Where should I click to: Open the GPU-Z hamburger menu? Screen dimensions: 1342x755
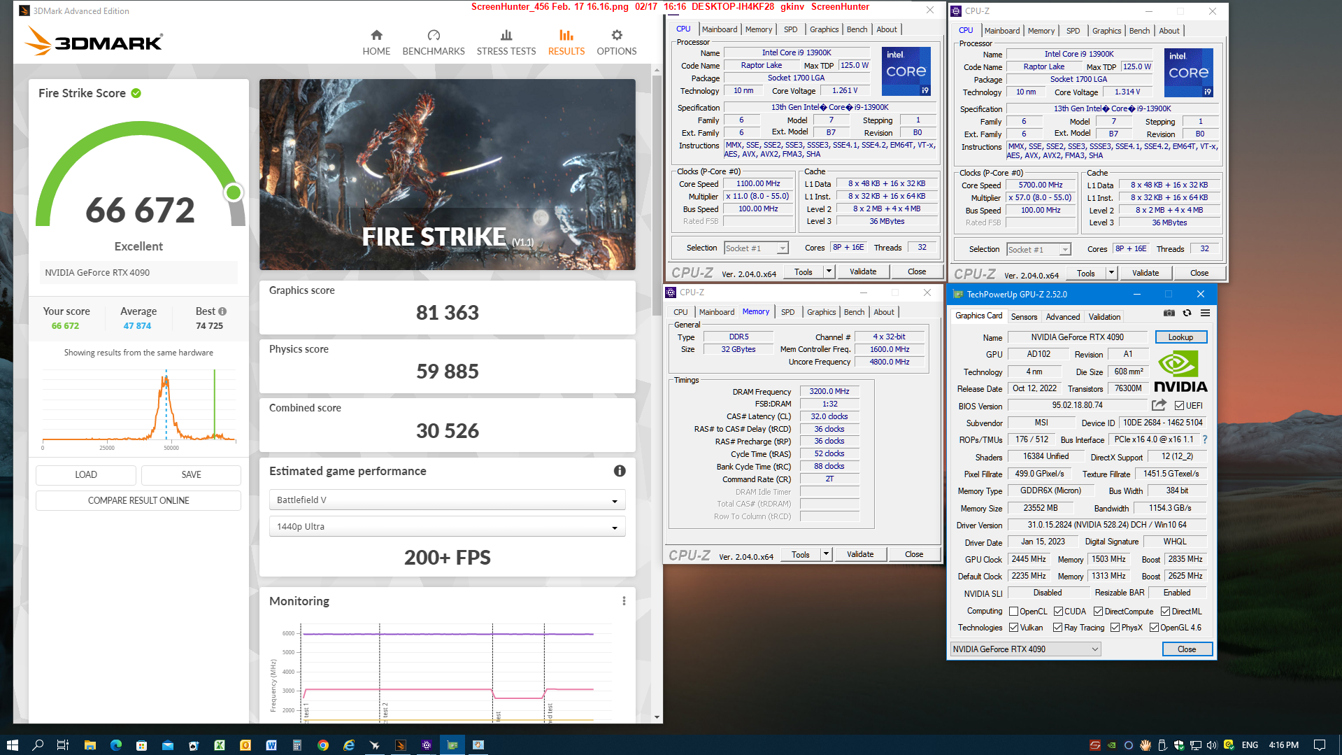coord(1205,313)
